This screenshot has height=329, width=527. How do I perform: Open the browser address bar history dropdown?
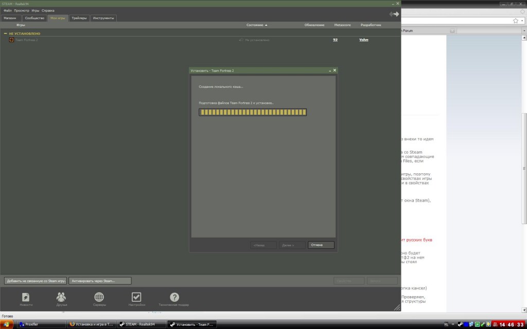522,21
